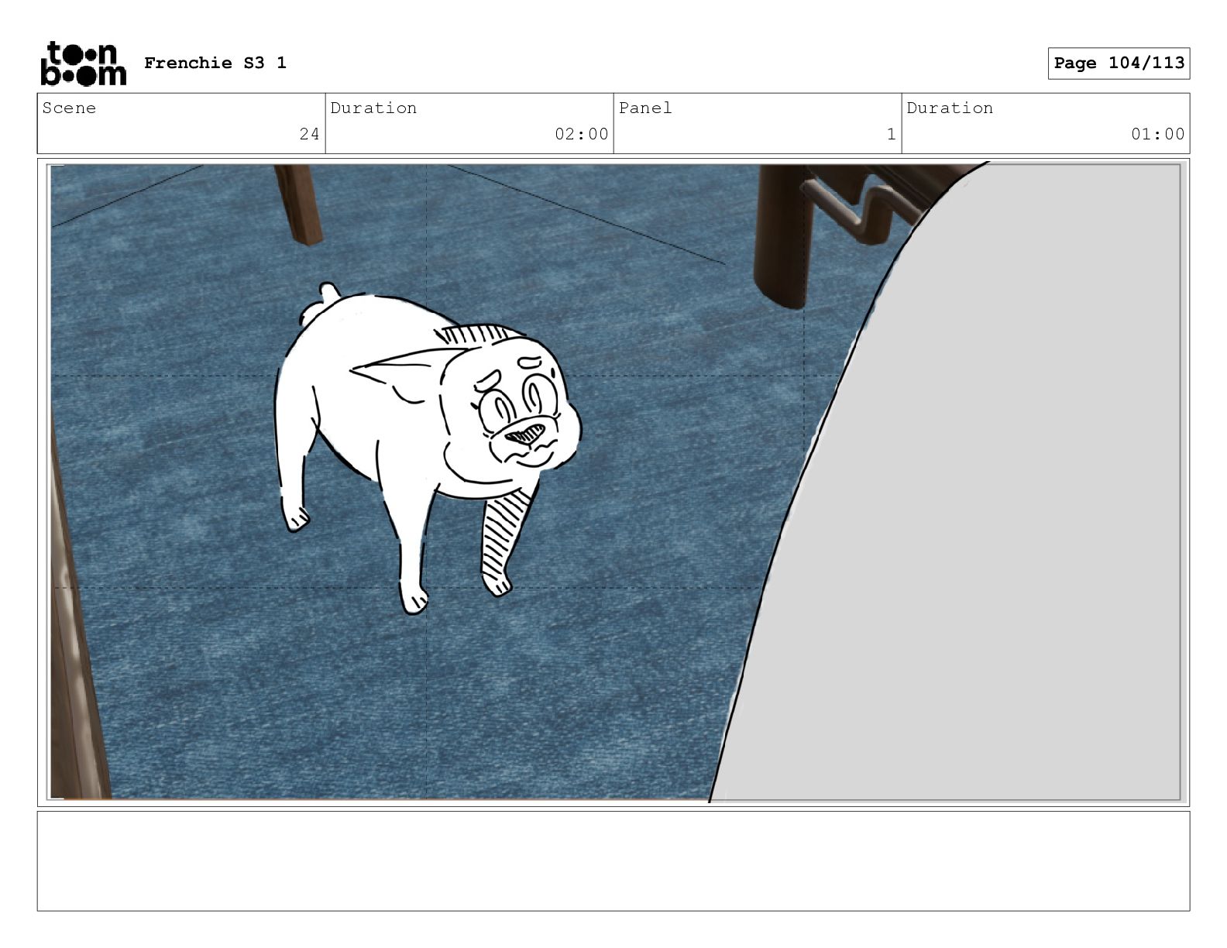1227x948 pixels.
Task: Click the Panel number 1 cell
Action: 758,123
